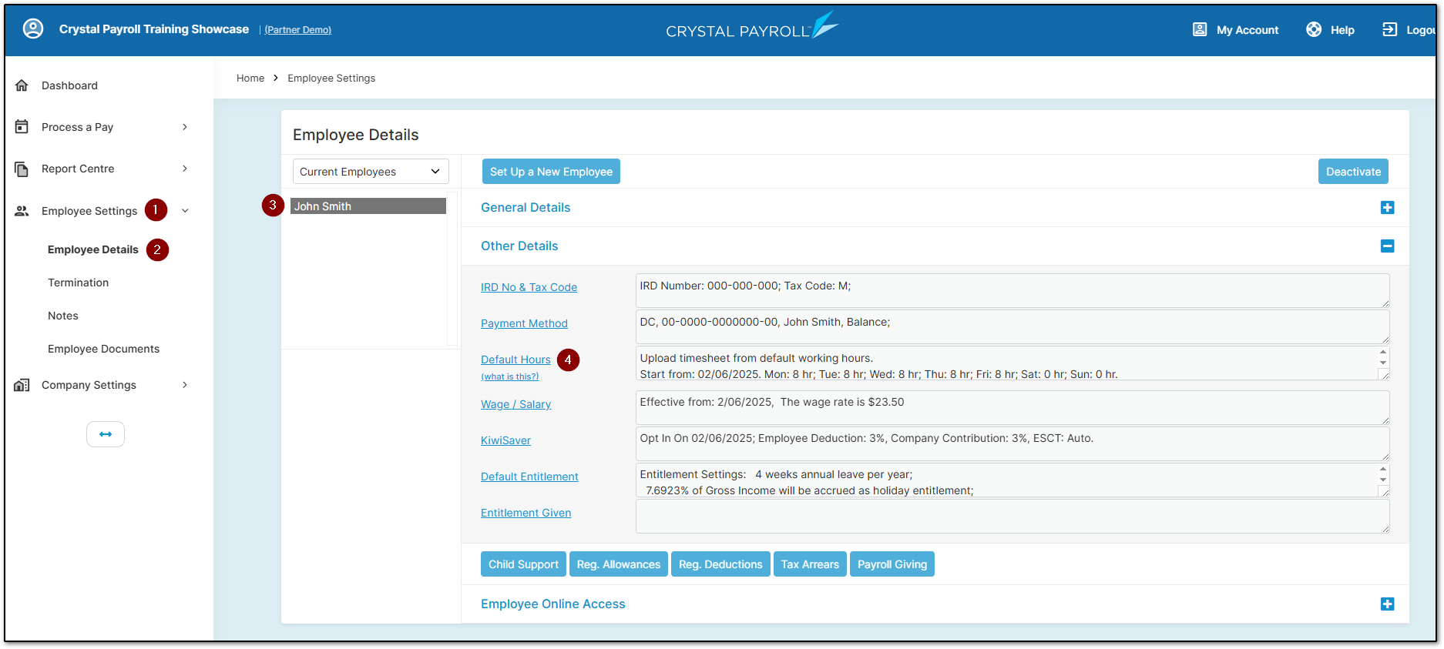Click the My Account contact card icon
The width and height of the screenshot is (1444, 649).
click(1200, 29)
